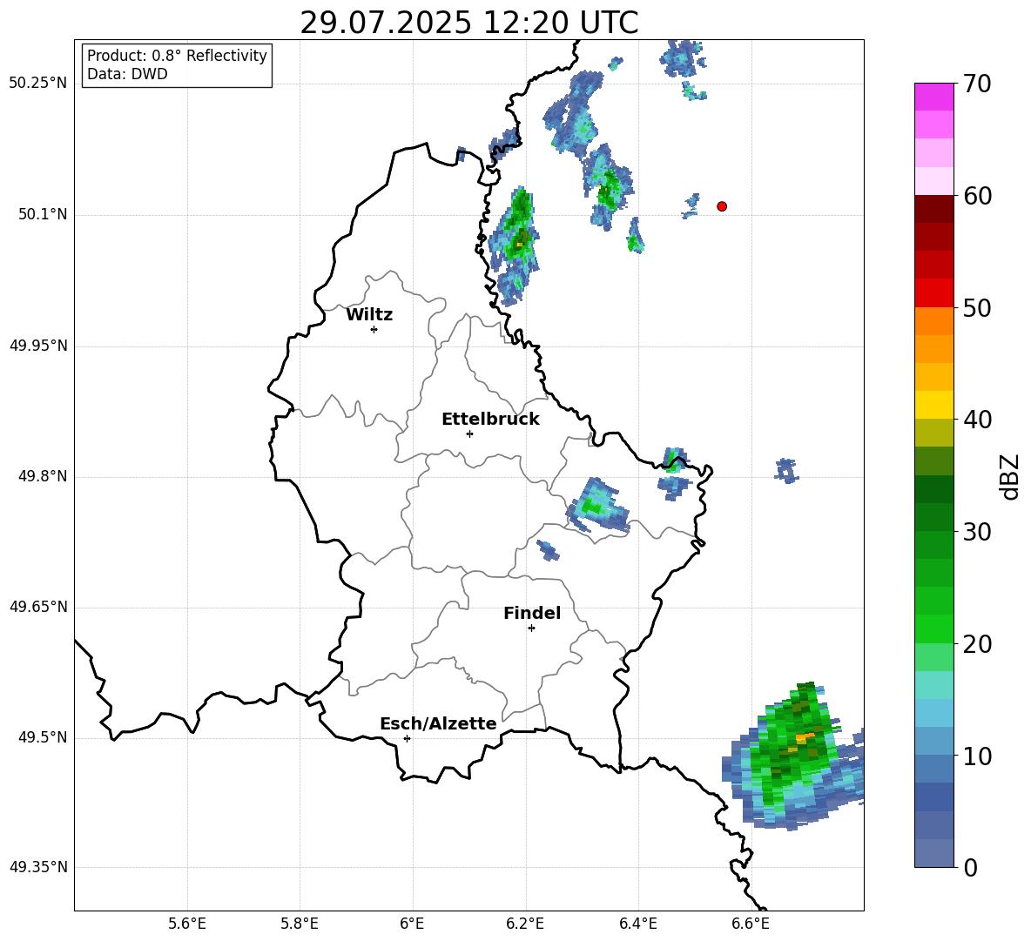Click the 50.1°N latitude label
1031x941 pixels.
pos(44,215)
